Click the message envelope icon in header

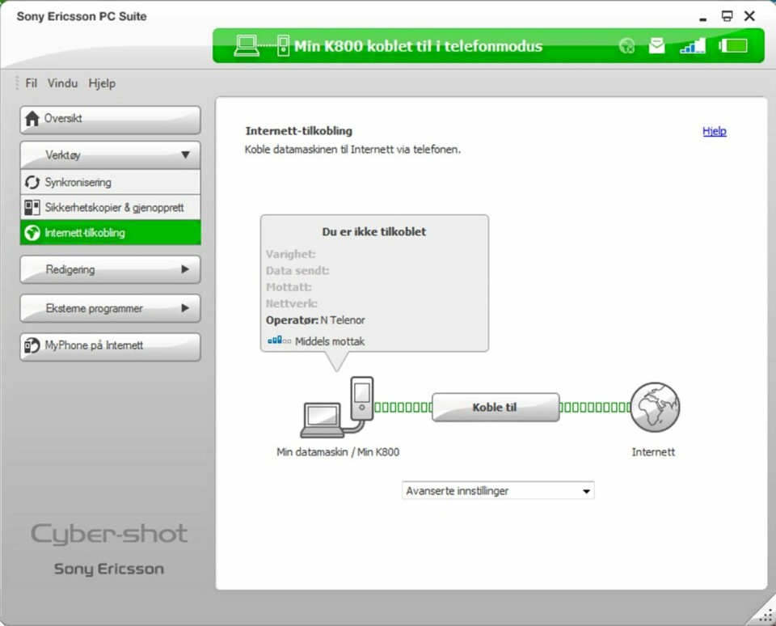[x=656, y=45]
